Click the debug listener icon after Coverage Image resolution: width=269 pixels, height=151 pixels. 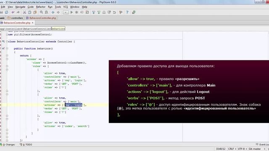(x=87, y=12)
